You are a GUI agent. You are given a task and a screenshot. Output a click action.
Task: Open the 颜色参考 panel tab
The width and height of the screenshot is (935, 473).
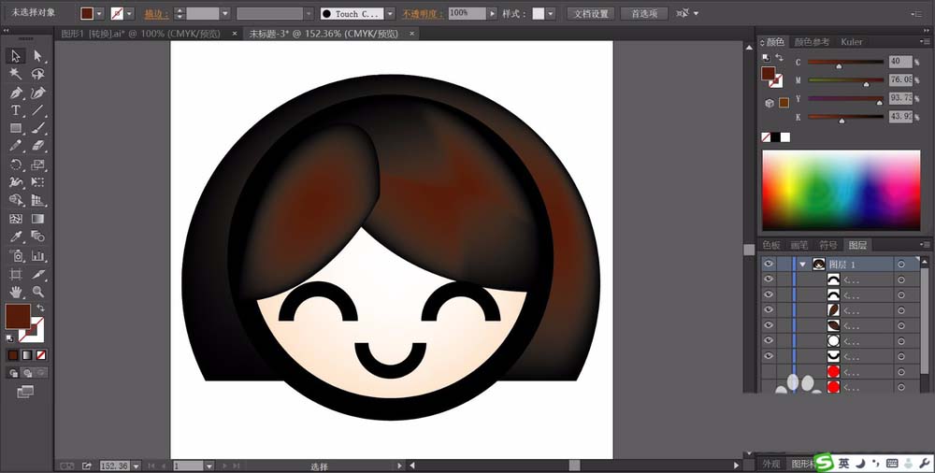tap(812, 42)
